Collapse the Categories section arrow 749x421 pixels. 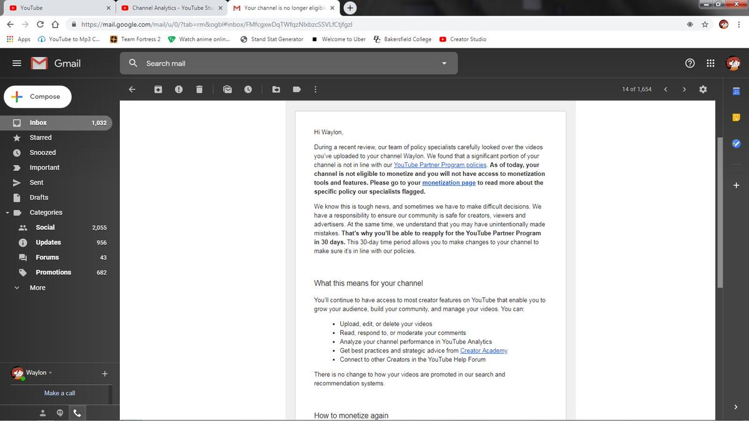point(7,213)
